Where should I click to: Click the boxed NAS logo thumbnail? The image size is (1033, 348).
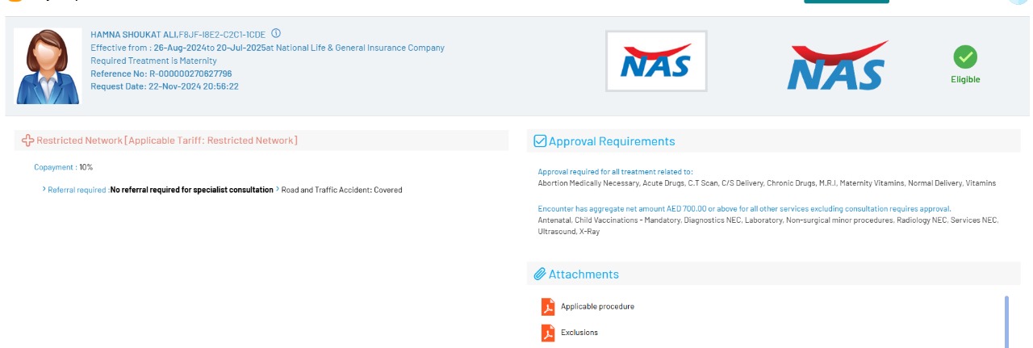tap(656, 61)
